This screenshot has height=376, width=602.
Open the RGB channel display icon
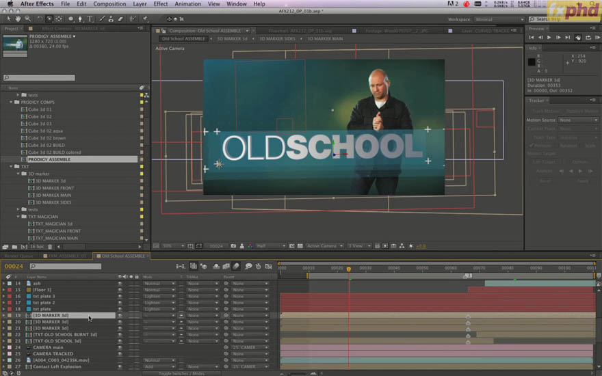tap(250, 246)
